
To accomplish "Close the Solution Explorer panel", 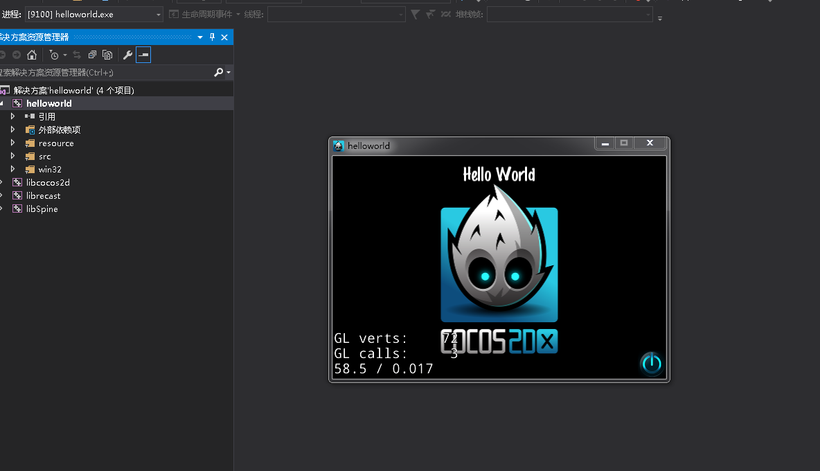I will click(x=224, y=37).
